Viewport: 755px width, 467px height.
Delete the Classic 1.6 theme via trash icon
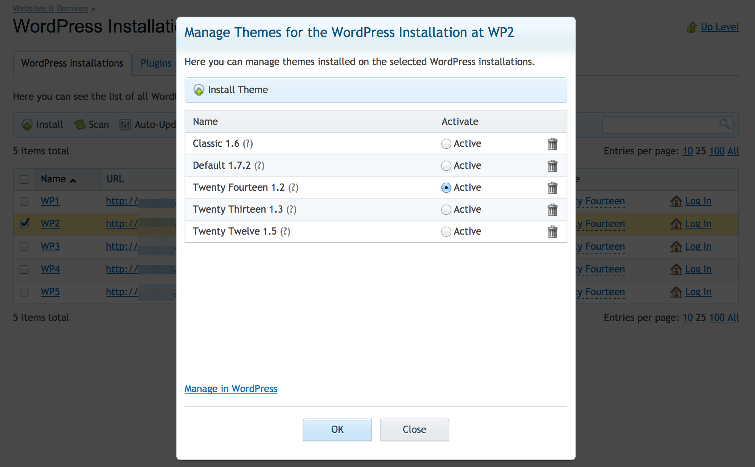[x=553, y=144]
